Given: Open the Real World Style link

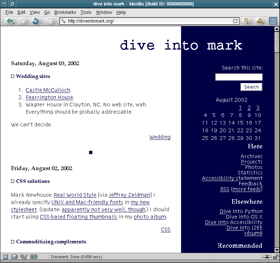Looking at the screenshot, I should point(75,195).
